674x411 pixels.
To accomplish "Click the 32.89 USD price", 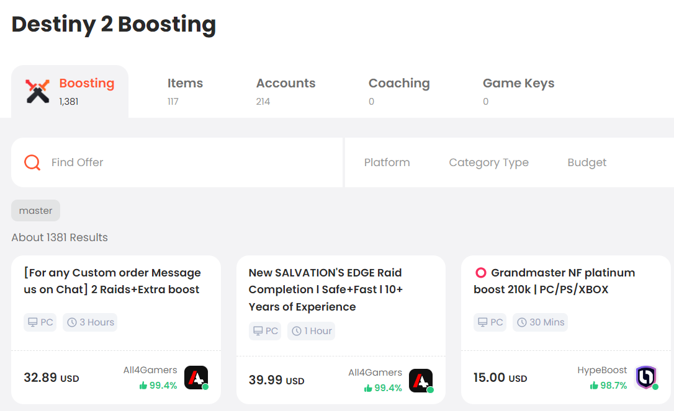I will [x=51, y=378].
